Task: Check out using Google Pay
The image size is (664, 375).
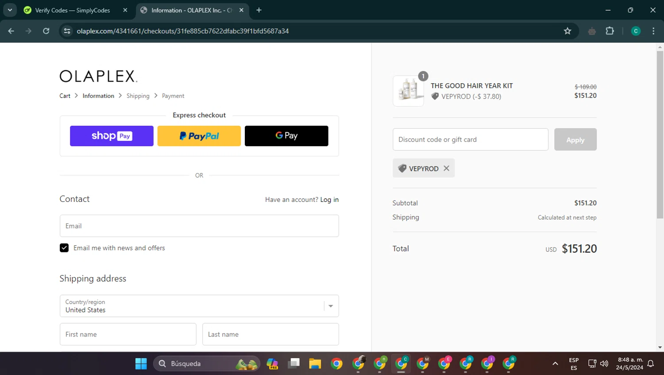Action: pos(286,136)
